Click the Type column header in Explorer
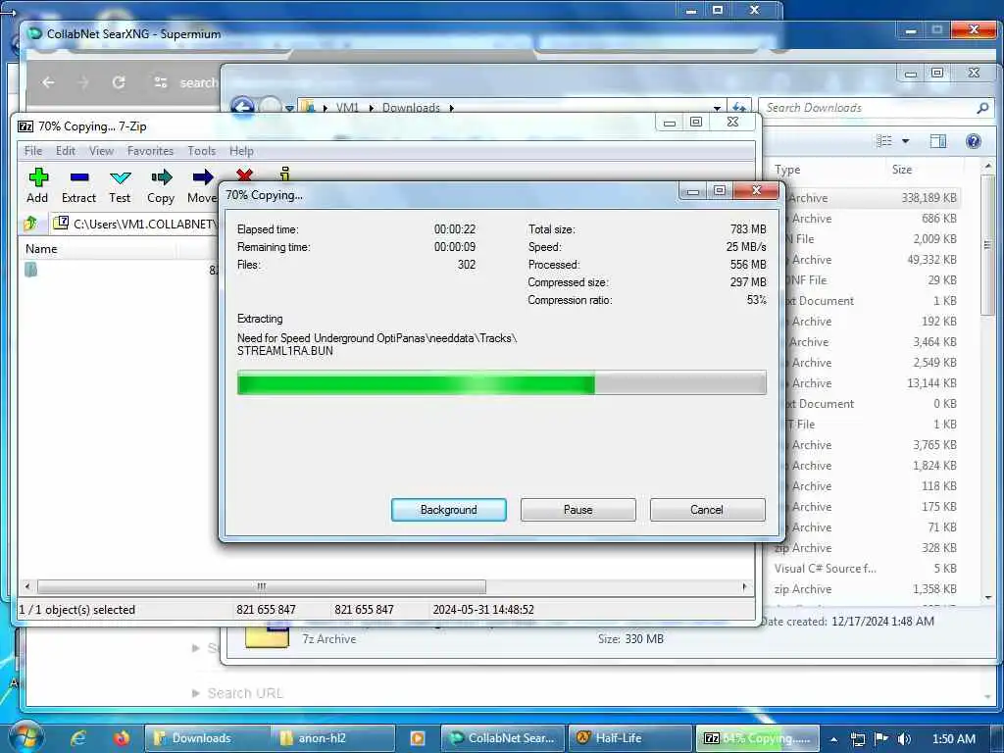The image size is (1004, 753). tap(787, 170)
